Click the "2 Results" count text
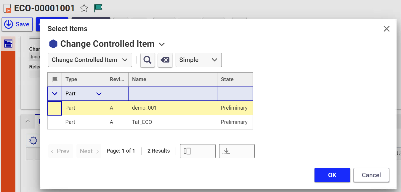Viewport: 401px width, 192px height. [159, 151]
